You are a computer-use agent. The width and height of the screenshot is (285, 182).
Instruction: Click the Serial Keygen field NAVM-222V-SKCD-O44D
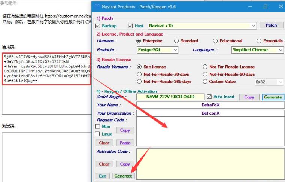(170, 97)
